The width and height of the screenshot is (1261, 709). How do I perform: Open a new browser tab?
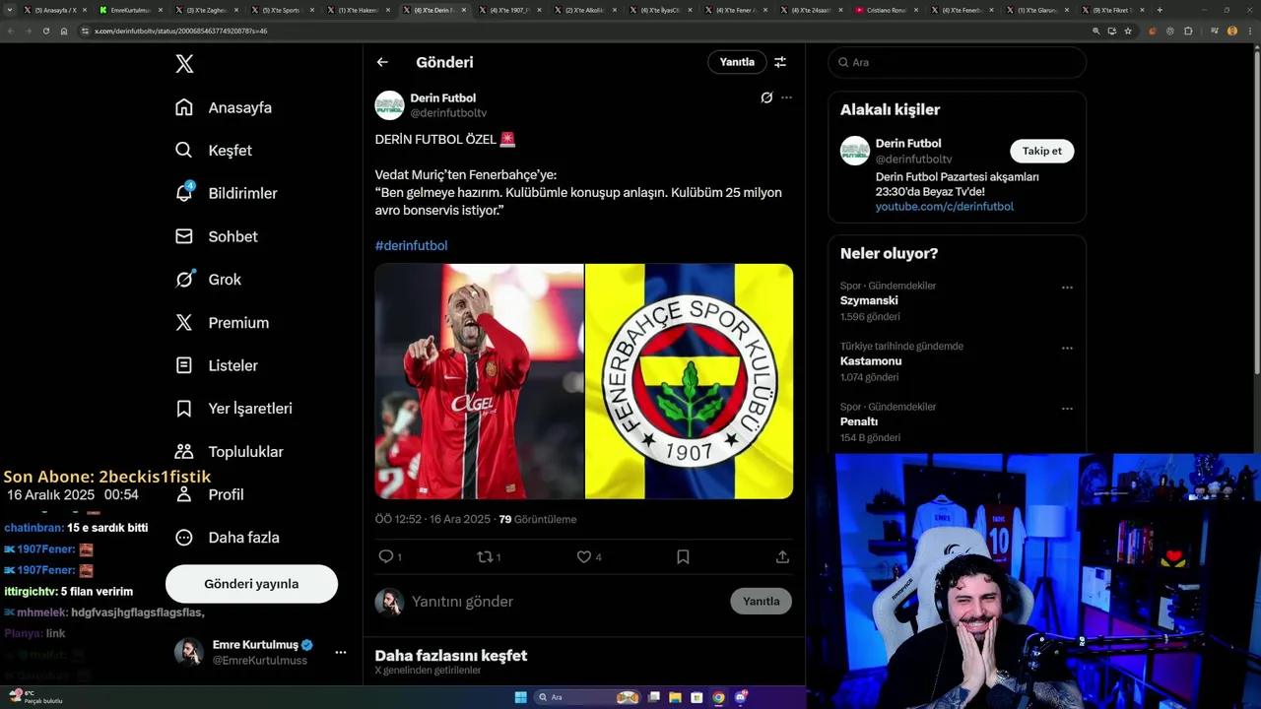coord(1160,10)
